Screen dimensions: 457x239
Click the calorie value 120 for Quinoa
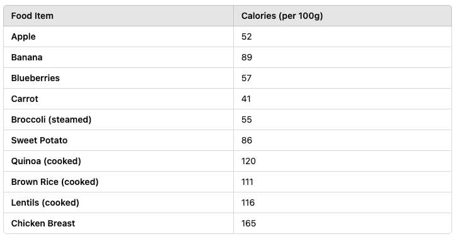248,161
